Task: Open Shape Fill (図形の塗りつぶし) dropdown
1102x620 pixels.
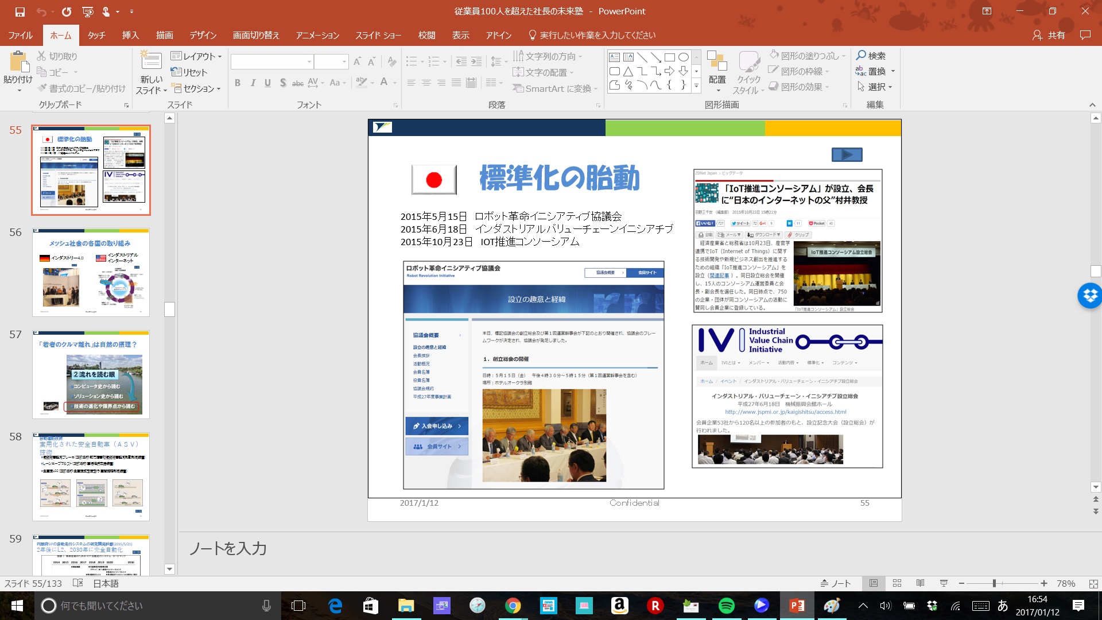Action: [x=807, y=56]
